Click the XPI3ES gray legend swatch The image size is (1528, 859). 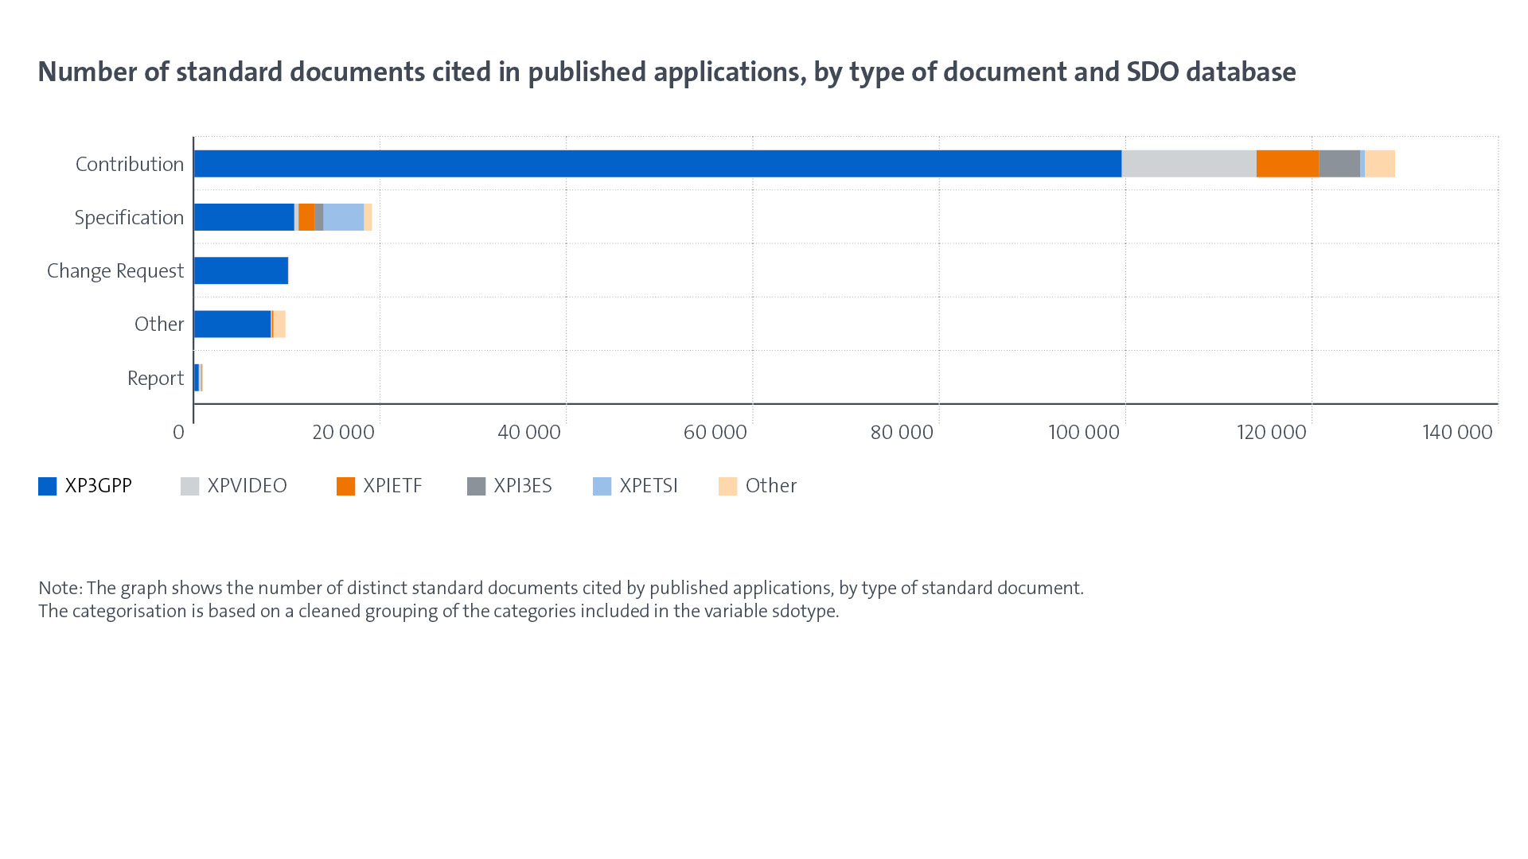pyautogui.click(x=476, y=486)
